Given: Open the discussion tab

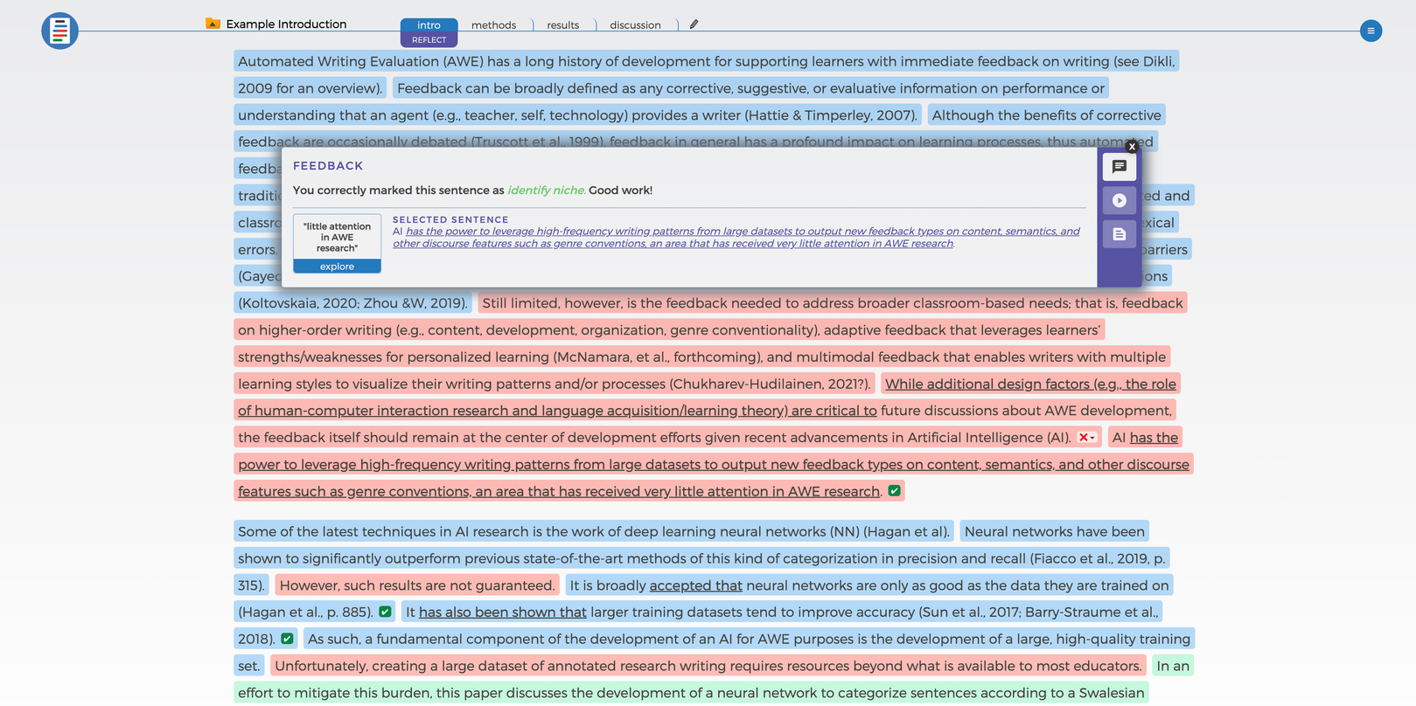Looking at the screenshot, I should pyautogui.click(x=635, y=25).
